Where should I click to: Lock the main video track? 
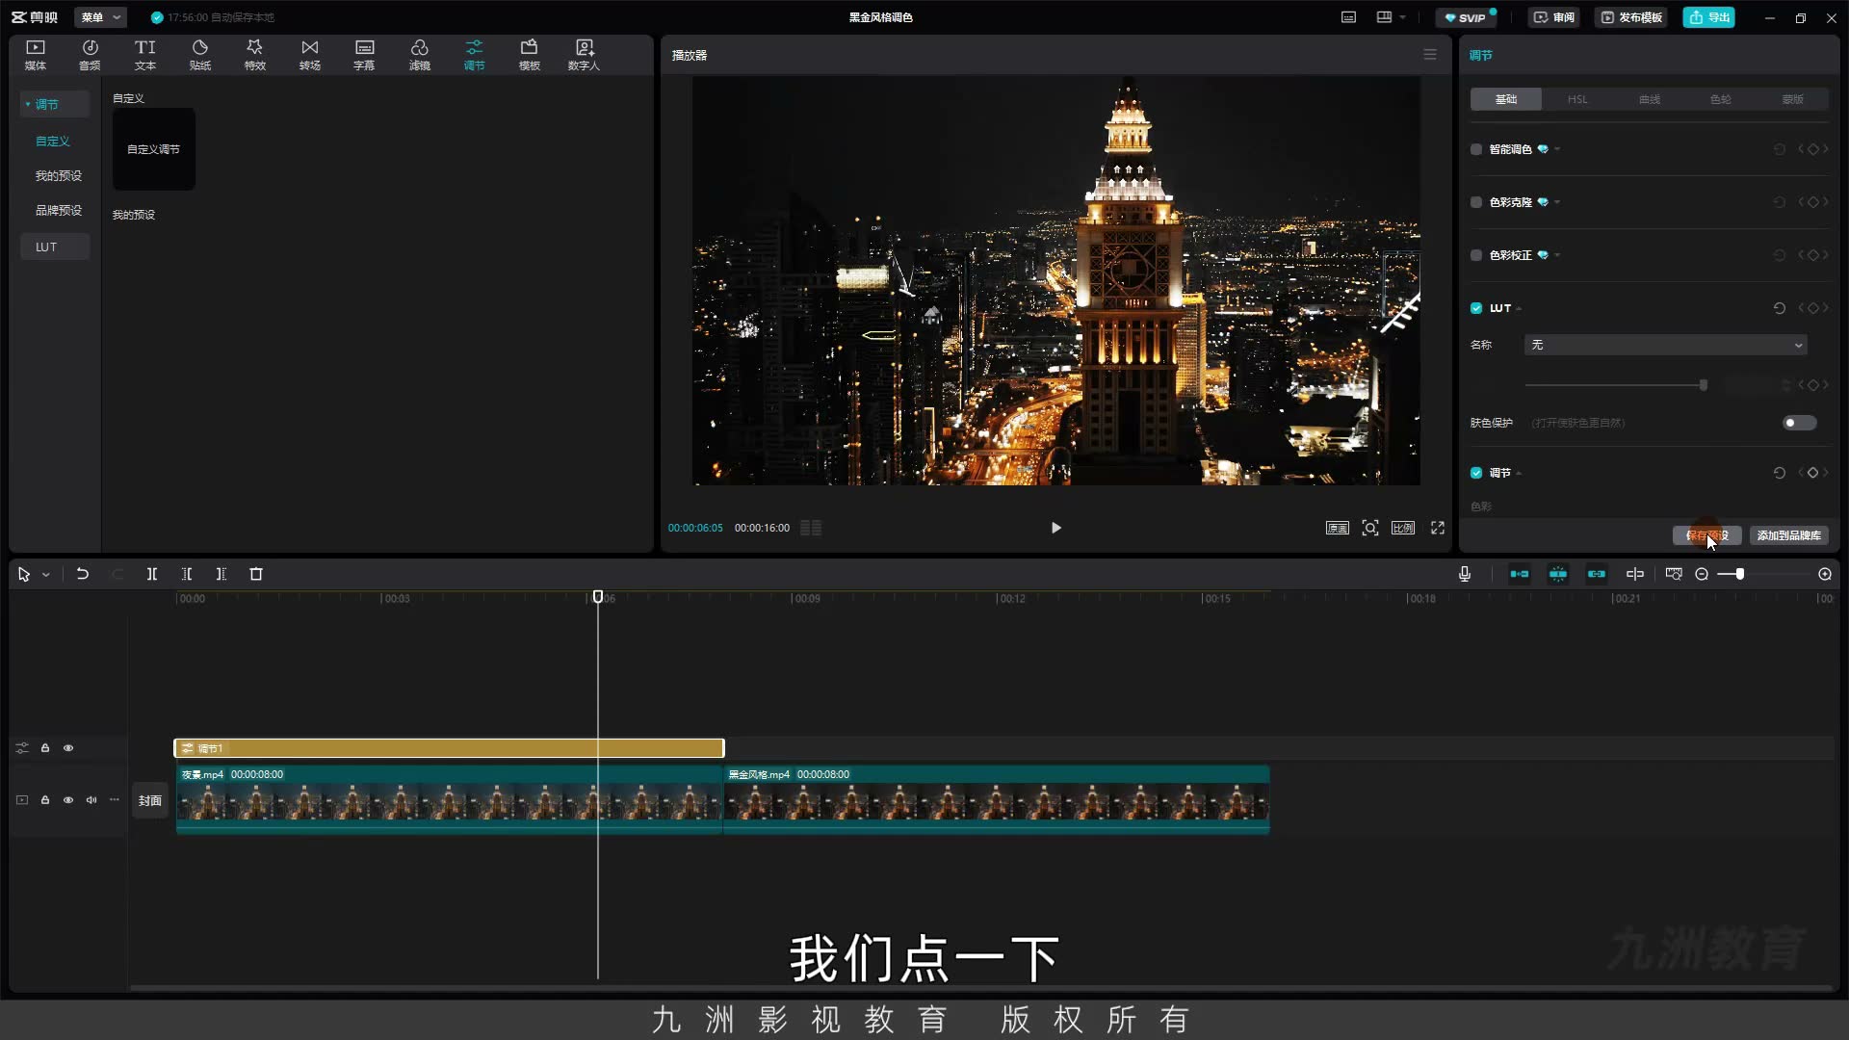(45, 800)
